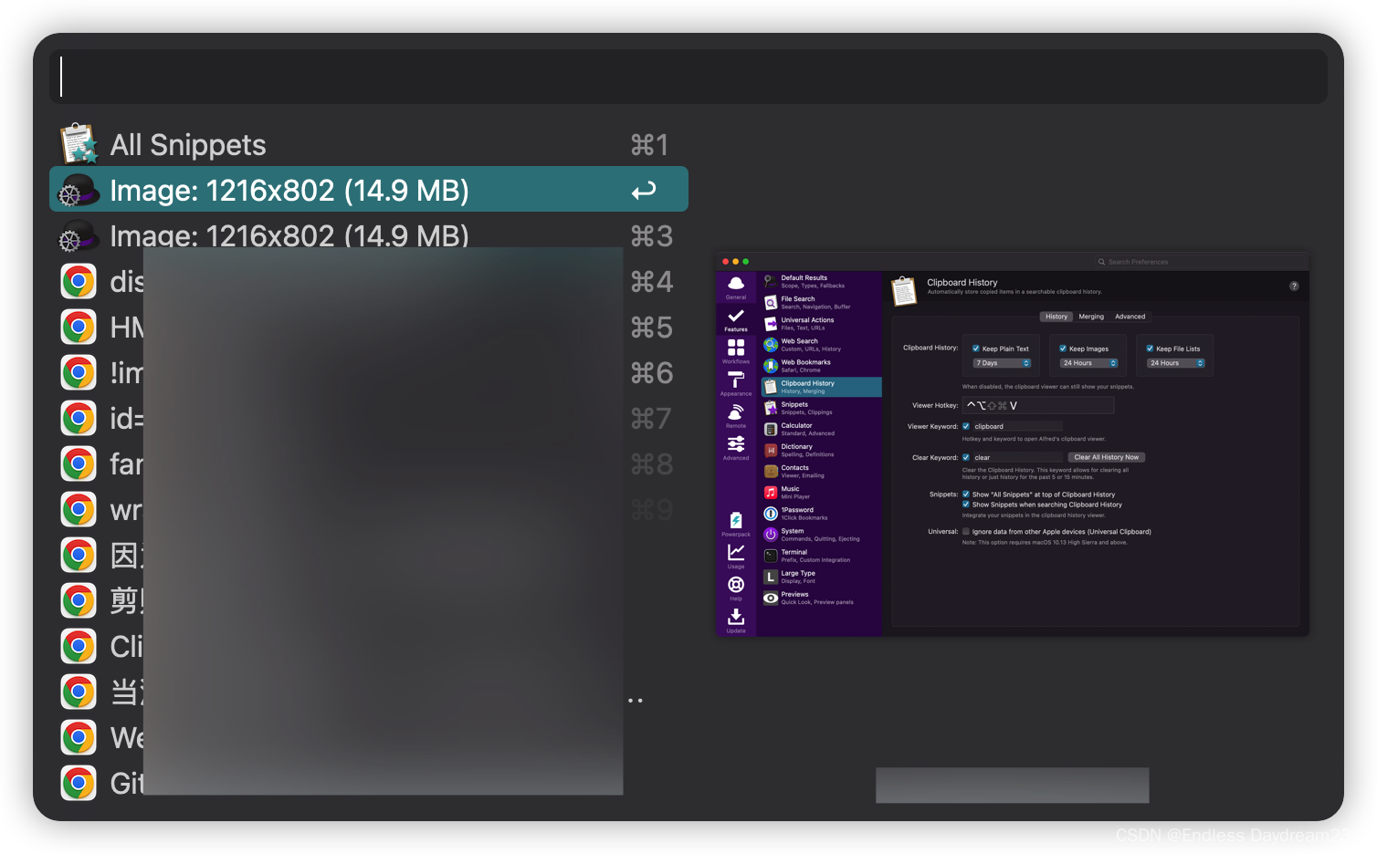Screen dimensions: 1377x854
Task: Select the Image 1216x802 item with ⌘3 shortcut
Action: click(369, 235)
